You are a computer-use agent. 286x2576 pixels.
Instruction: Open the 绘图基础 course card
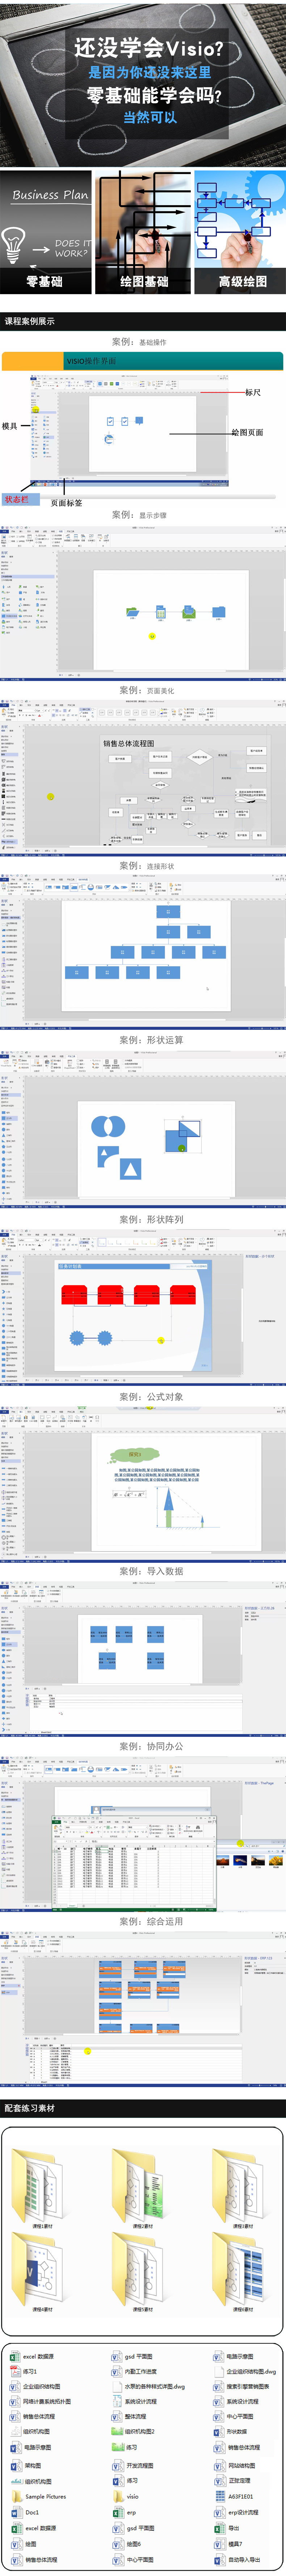click(x=143, y=232)
